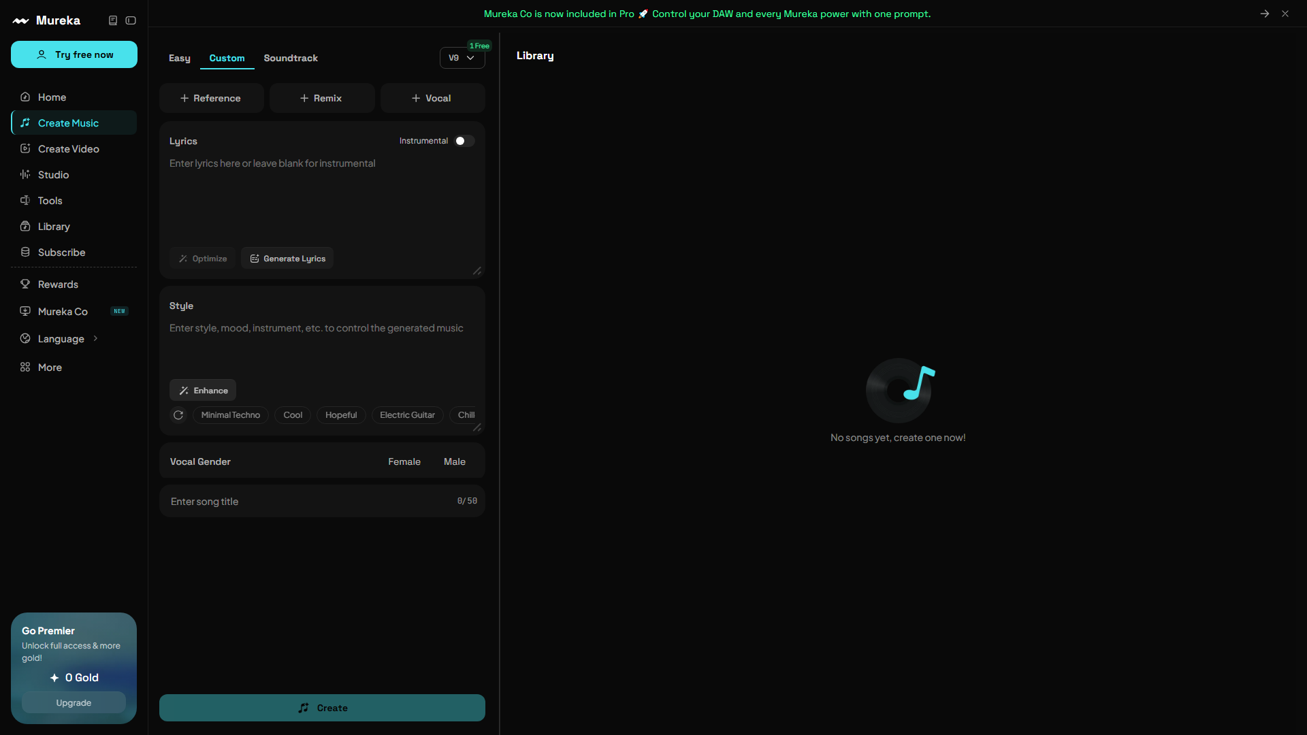Click the Home icon in sidebar
Image resolution: width=1307 pixels, height=735 pixels.
25,97
